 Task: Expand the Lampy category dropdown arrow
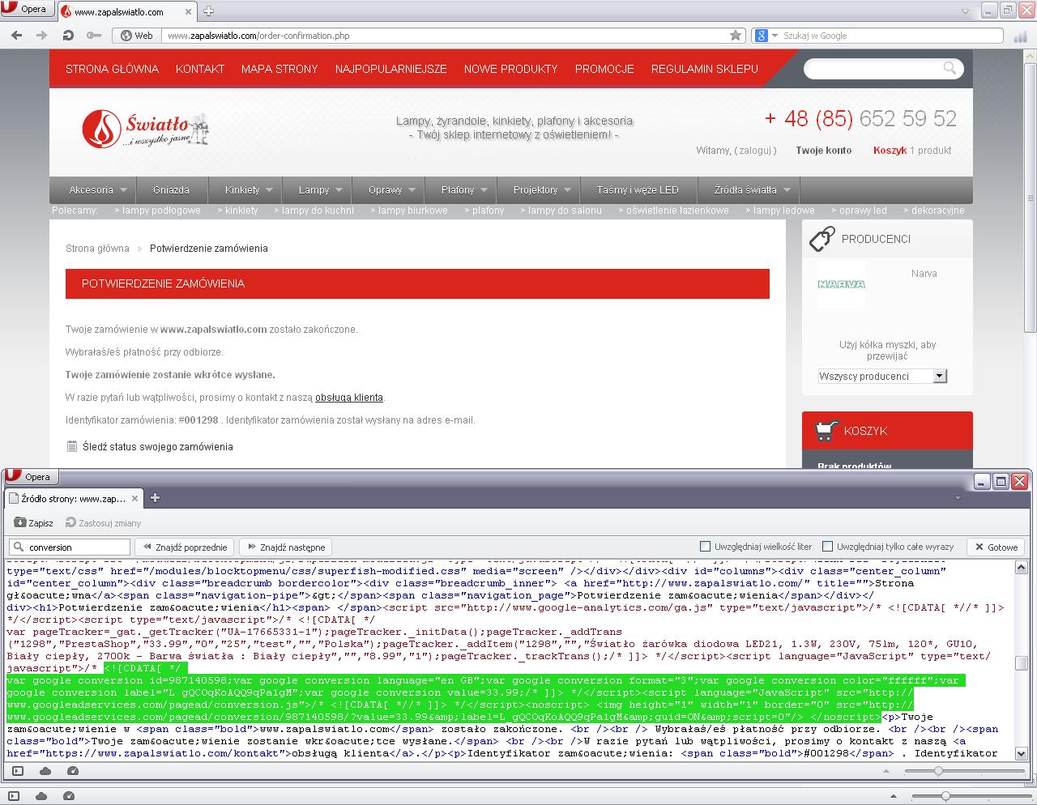[339, 190]
